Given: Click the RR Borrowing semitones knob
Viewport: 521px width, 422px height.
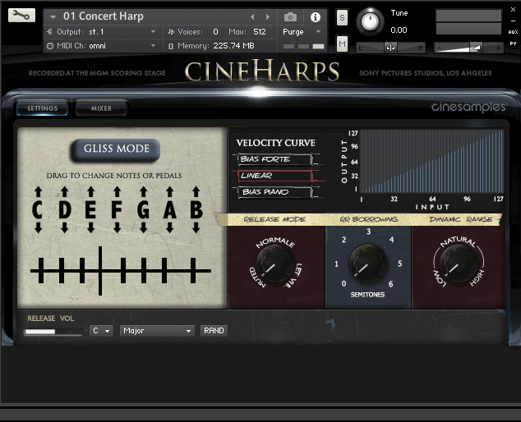Looking at the screenshot, I should [368, 264].
